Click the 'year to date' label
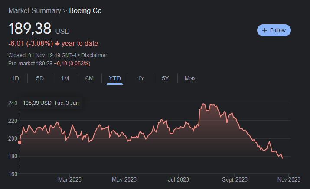This screenshot has height=189, width=310. 80,43
